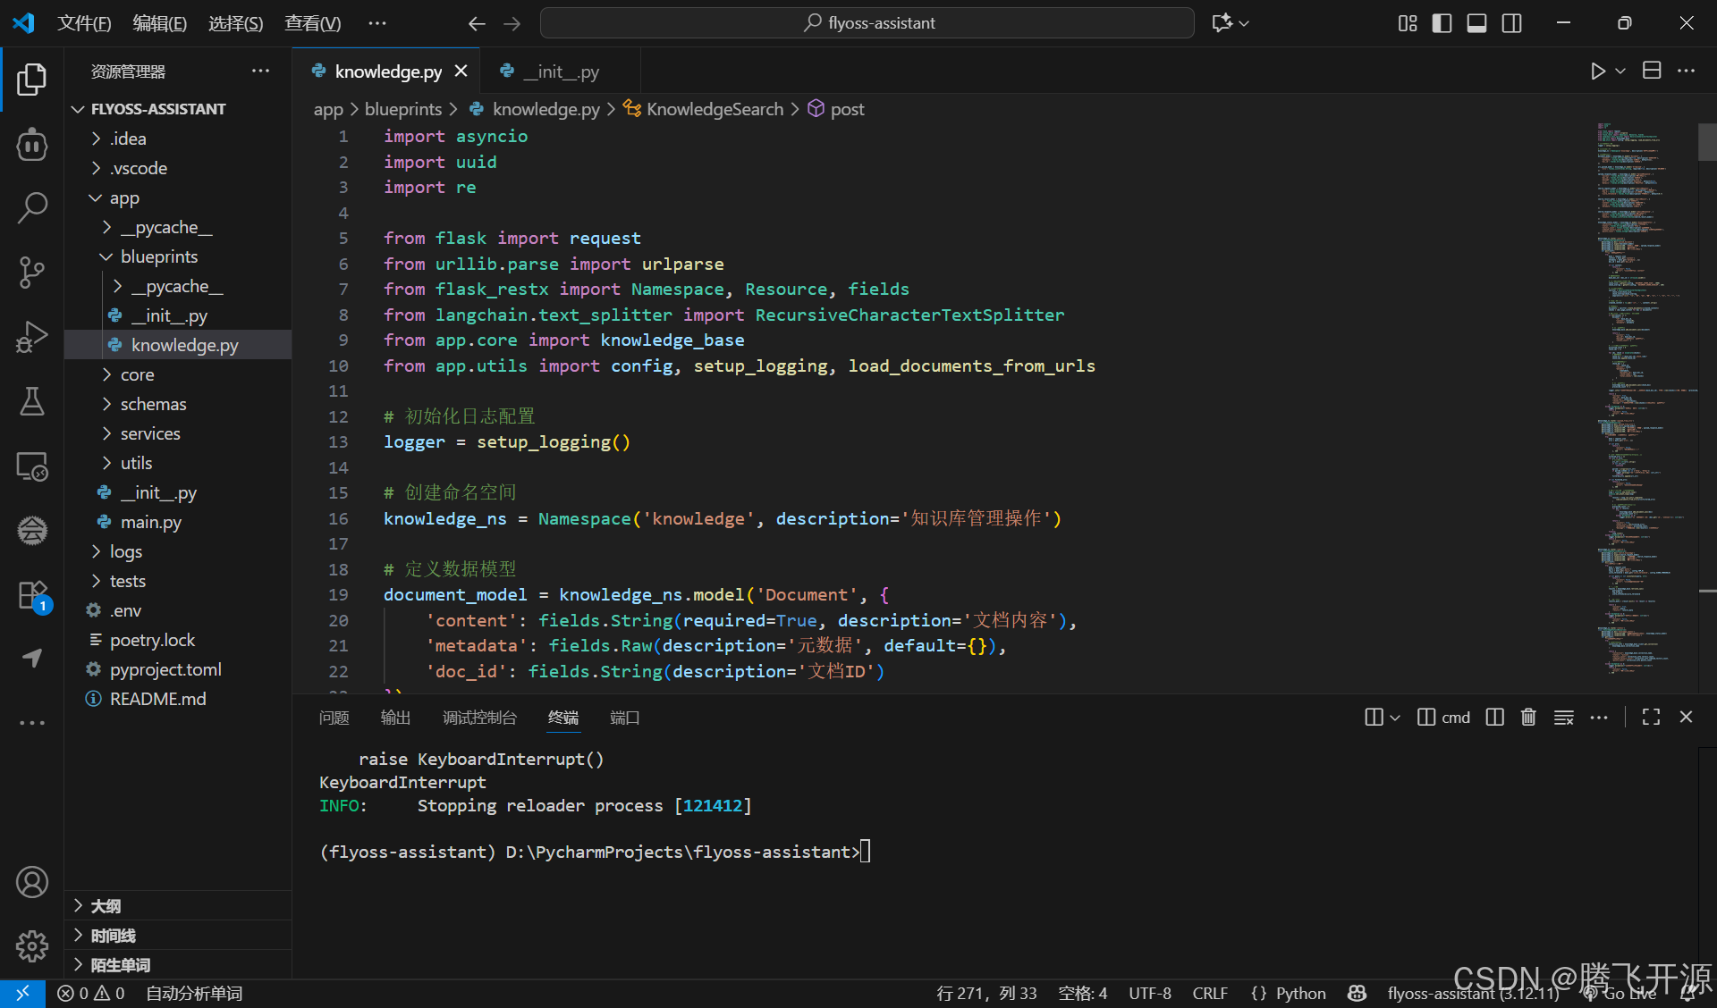Open the Source Control view

[32, 272]
